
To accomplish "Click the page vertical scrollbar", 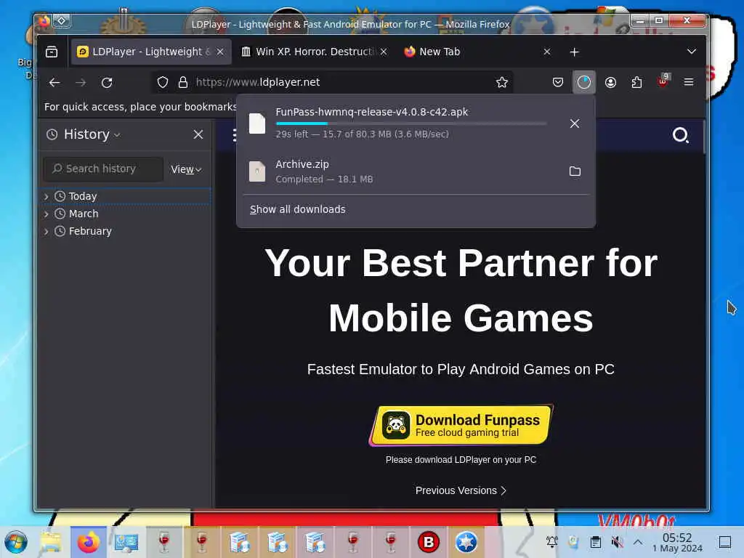I will coord(704,137).
